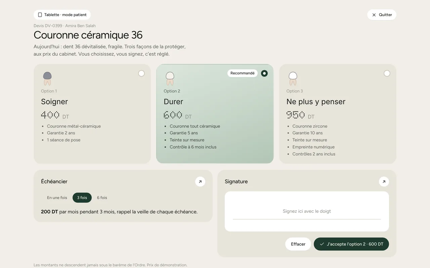430x268 pixels.
Task: Click the Couronne zircone line
Action: tap(310, 126)
